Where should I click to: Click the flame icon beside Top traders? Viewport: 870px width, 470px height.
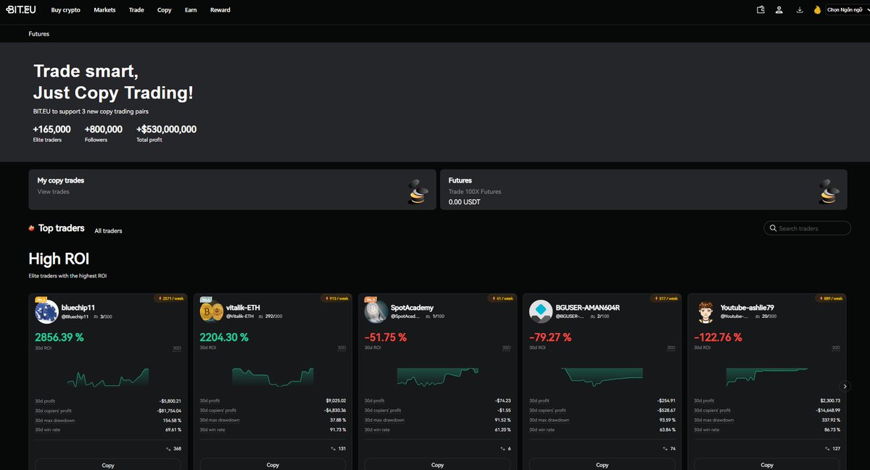coord(32,228)
